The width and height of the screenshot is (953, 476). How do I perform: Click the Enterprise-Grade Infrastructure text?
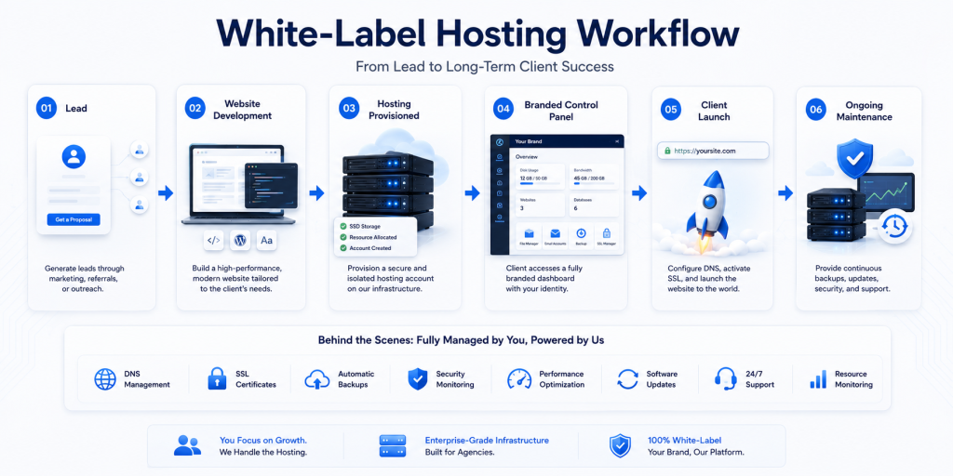point(487,440)
